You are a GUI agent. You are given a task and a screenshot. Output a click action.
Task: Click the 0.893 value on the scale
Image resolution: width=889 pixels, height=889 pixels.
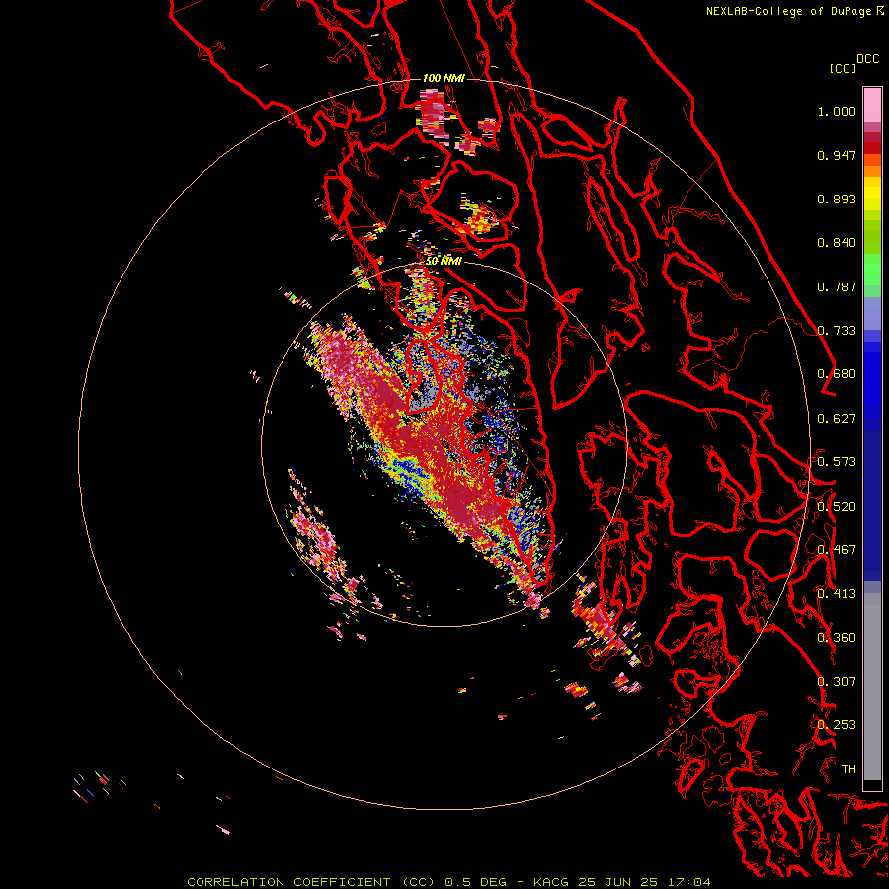[x=837, y=199]
